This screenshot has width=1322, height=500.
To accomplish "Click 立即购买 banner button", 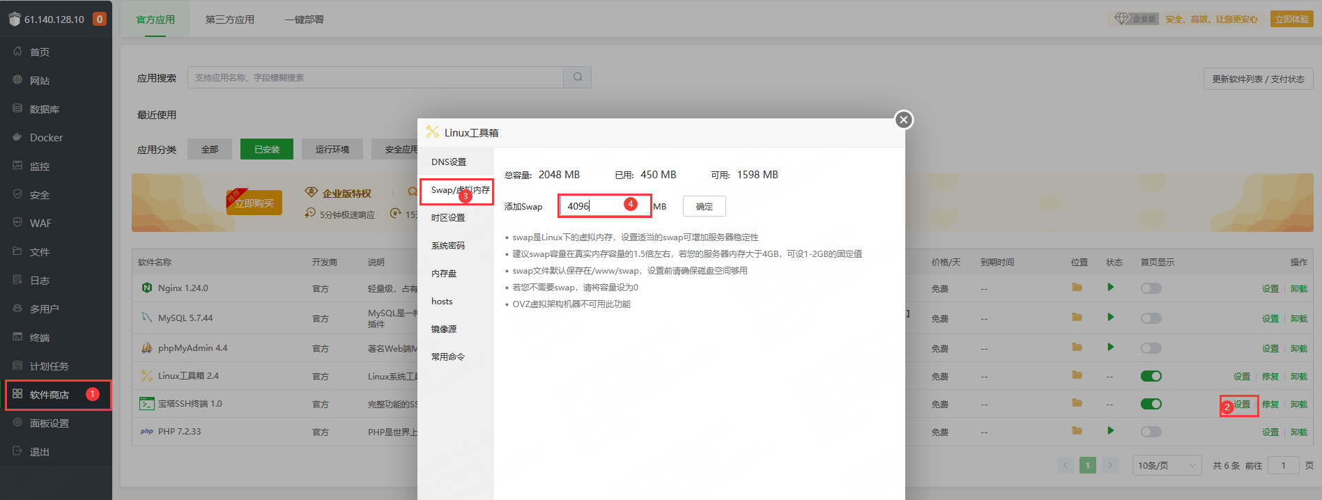I will coord(254,203).
